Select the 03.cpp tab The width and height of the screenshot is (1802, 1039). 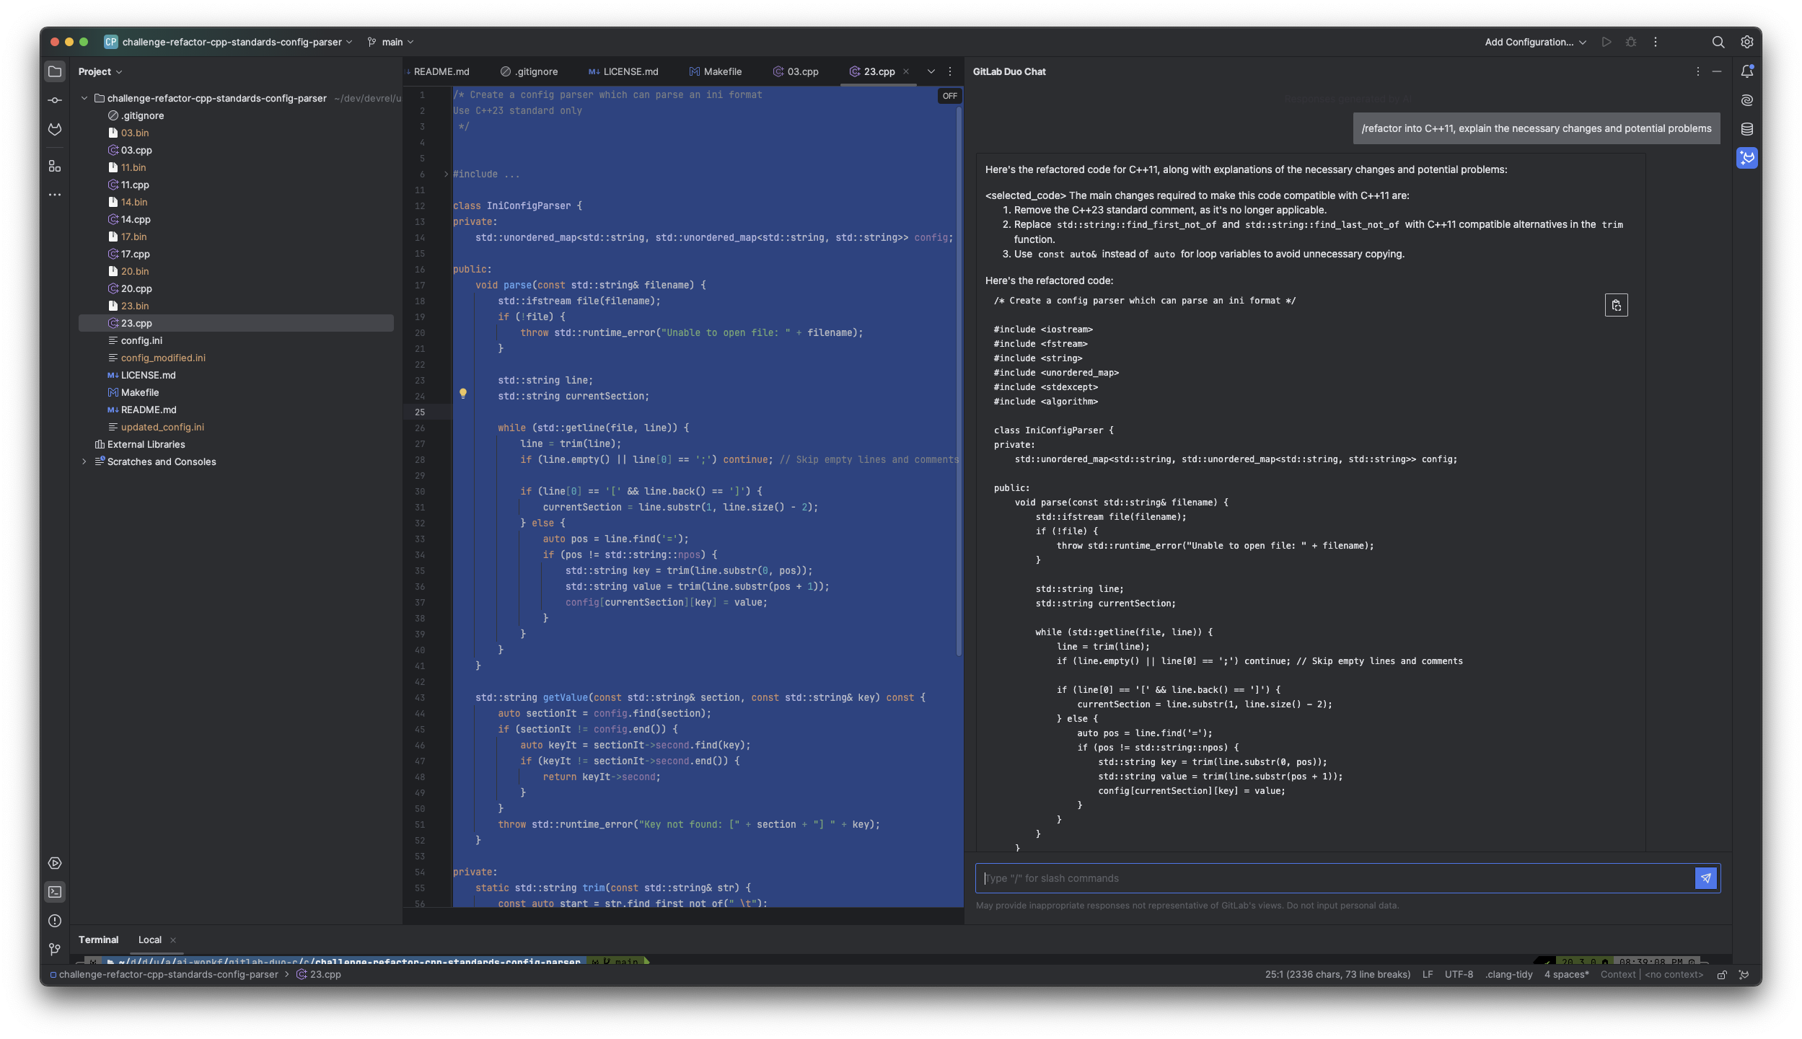click(802, 71)
